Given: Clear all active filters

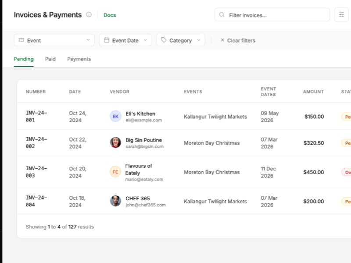Looking at the screenshot, I should coord(240,40).
